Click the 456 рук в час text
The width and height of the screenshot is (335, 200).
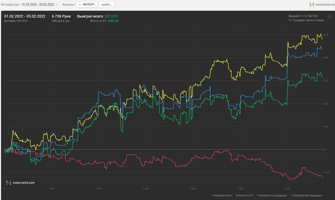pos(61,21)
